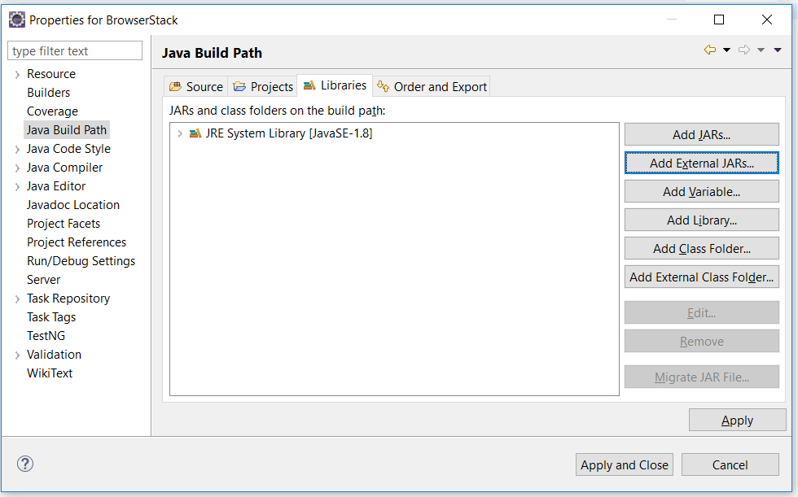Maximize the Properties for BrowserStack window

(718, 20)
